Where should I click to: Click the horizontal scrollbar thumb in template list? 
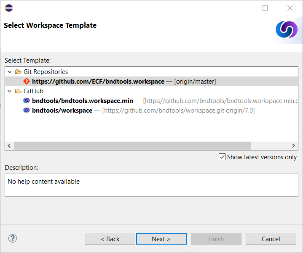click(x=132, y=145)
